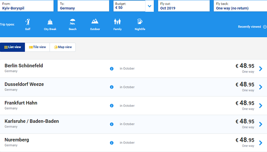The height and width of the screenshot is (152, 267).
Task: Switch to Map view
Action: click(x=63, y=47)
